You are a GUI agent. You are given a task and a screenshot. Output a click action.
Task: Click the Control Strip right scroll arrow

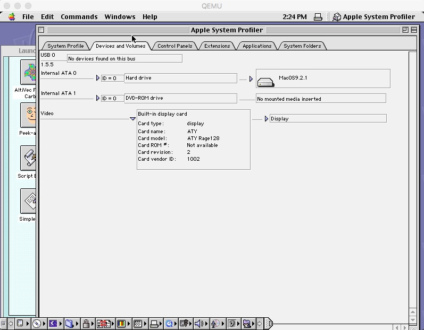tap(260, 324)
